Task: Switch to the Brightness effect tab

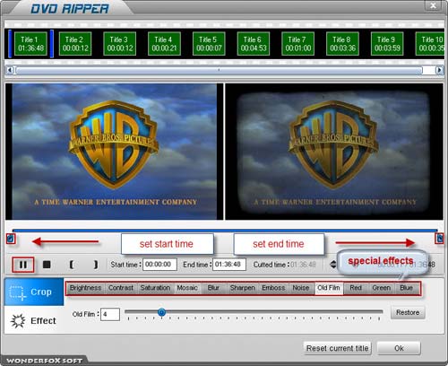Action: pos(85,288)
